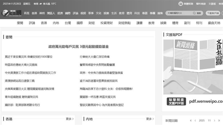Open article 政界：中央有力措施是港最堅強後盾
Image resolution: width=223 pixels, height=125 pixels.
tap(101, 73)
